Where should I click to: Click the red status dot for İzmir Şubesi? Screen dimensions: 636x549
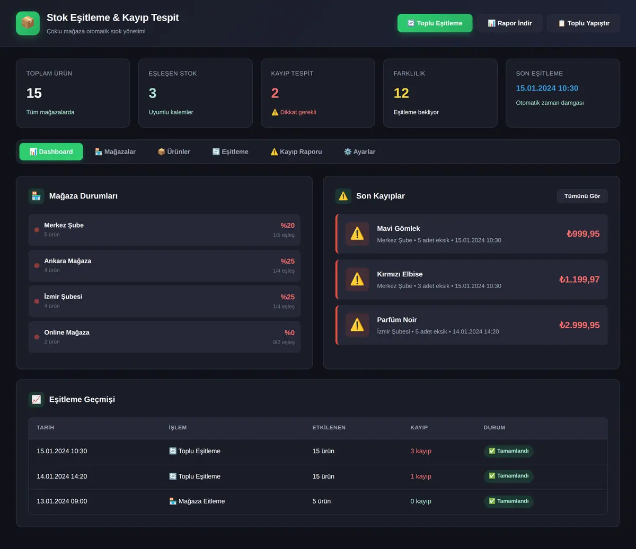(37, 301)
